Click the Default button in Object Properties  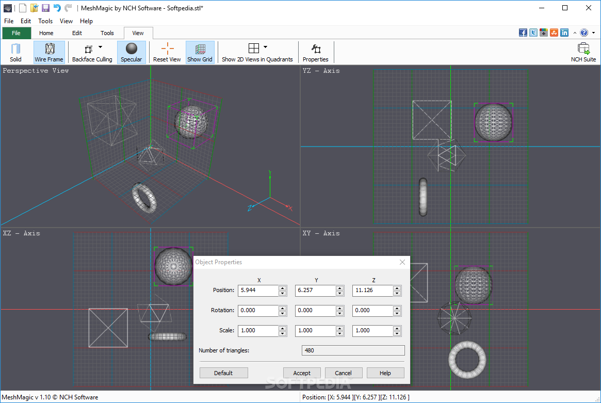(x=223, y=373)
